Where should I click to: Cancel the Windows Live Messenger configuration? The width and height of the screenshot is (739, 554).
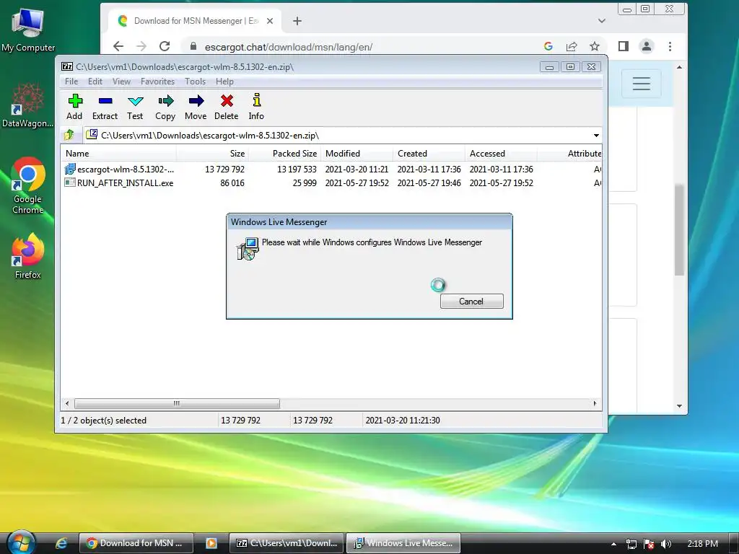click(x=472, y=302)
